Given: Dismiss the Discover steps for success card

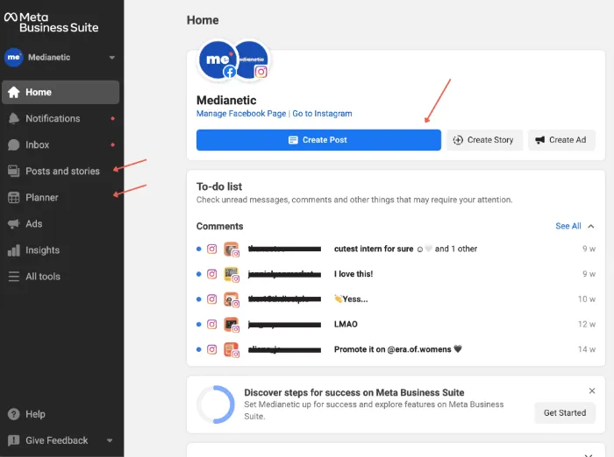Looking at the screenshot, I should [592, 391].
